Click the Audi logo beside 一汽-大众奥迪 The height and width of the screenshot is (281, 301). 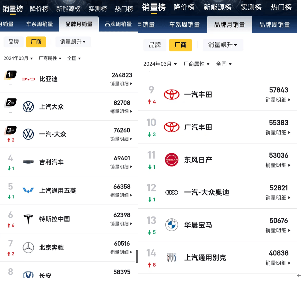click(x=172, y=192)
